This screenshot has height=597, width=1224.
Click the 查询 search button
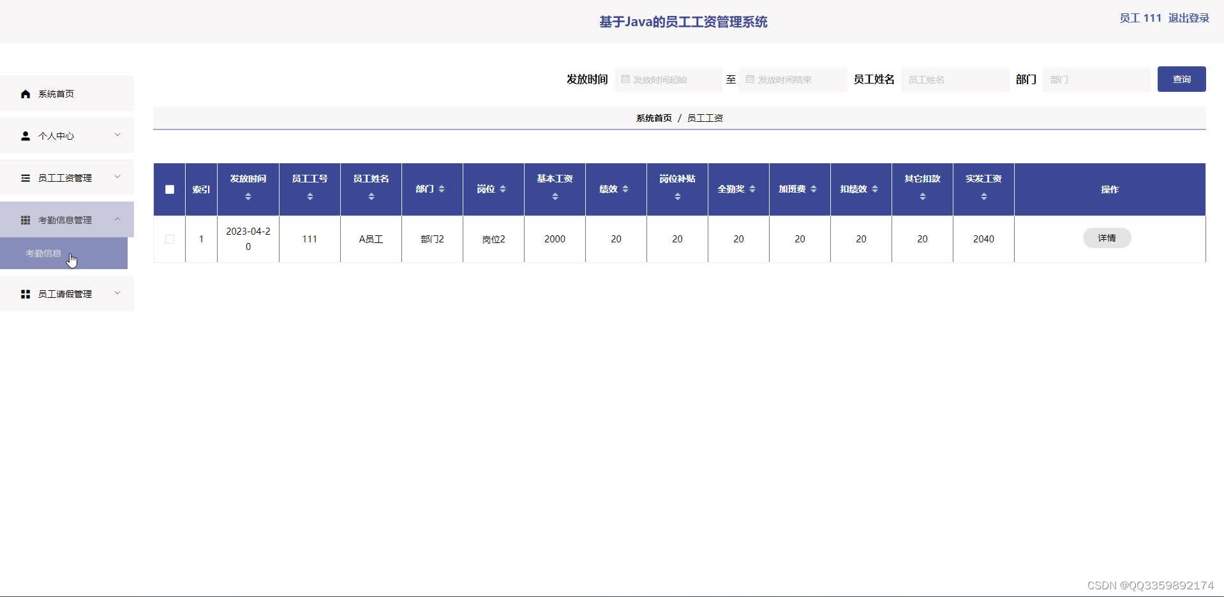[x=1181, y=79]
